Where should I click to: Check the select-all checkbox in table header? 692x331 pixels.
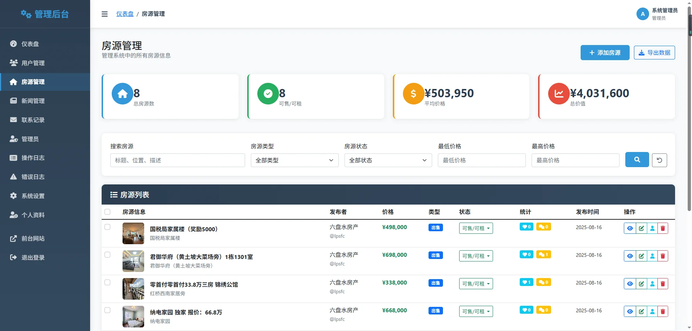click(107, 212)
